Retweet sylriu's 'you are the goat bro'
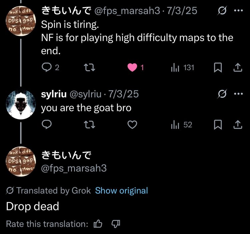Image resolution: width=250 pixels, height=234 pixels. tap(89, 125)
